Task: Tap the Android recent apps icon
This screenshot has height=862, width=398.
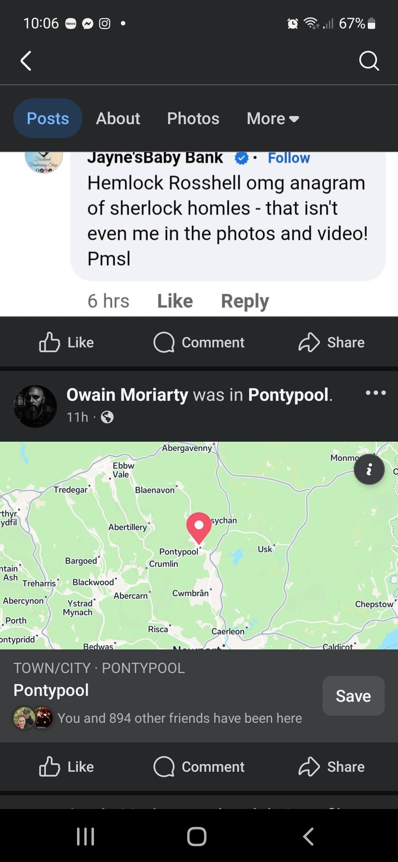Action: pos(85,836)
